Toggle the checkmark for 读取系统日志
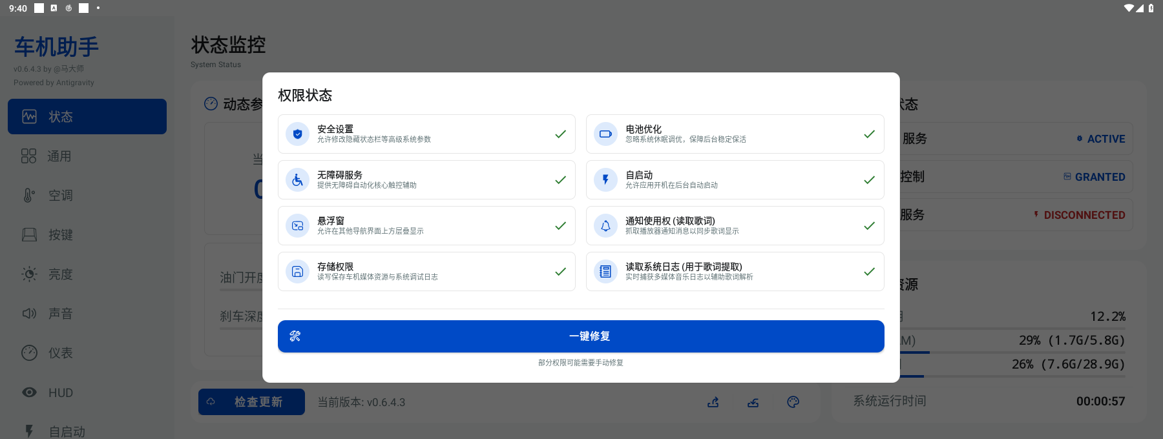The image size is (1163, 439). tap(870, 272)
